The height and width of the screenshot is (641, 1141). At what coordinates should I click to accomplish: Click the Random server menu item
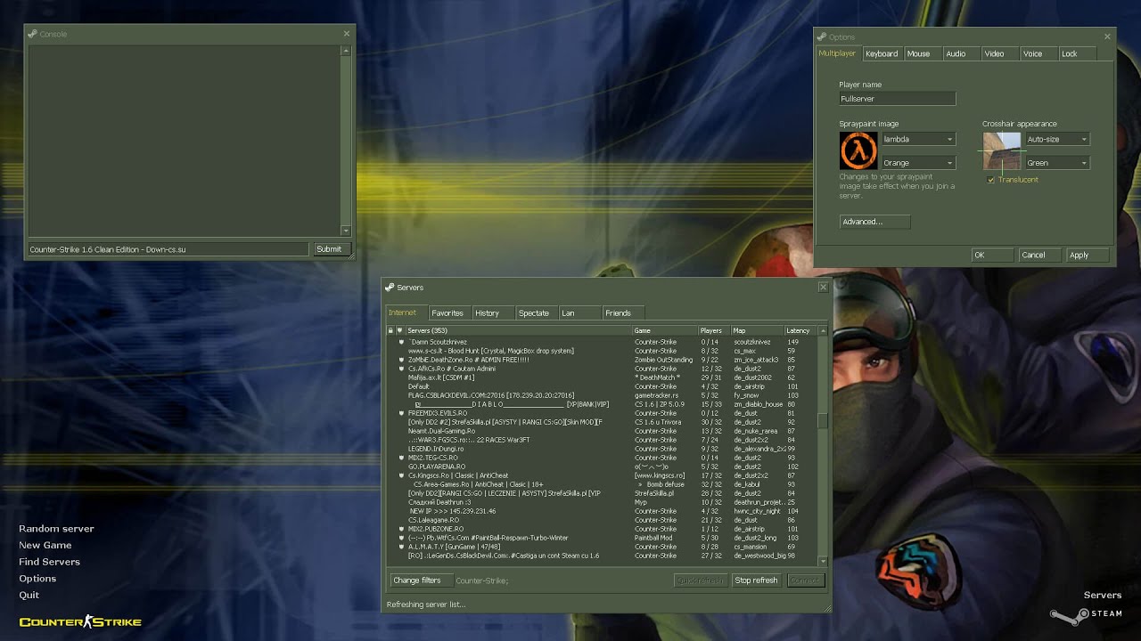click(56, 529)
